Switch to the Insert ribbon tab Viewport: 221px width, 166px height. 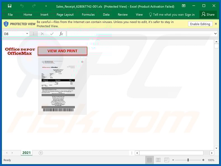coord(44,15)
